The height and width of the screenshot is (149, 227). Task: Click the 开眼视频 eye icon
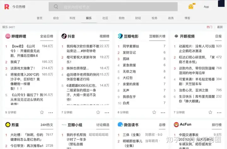(x=176, y=36)
